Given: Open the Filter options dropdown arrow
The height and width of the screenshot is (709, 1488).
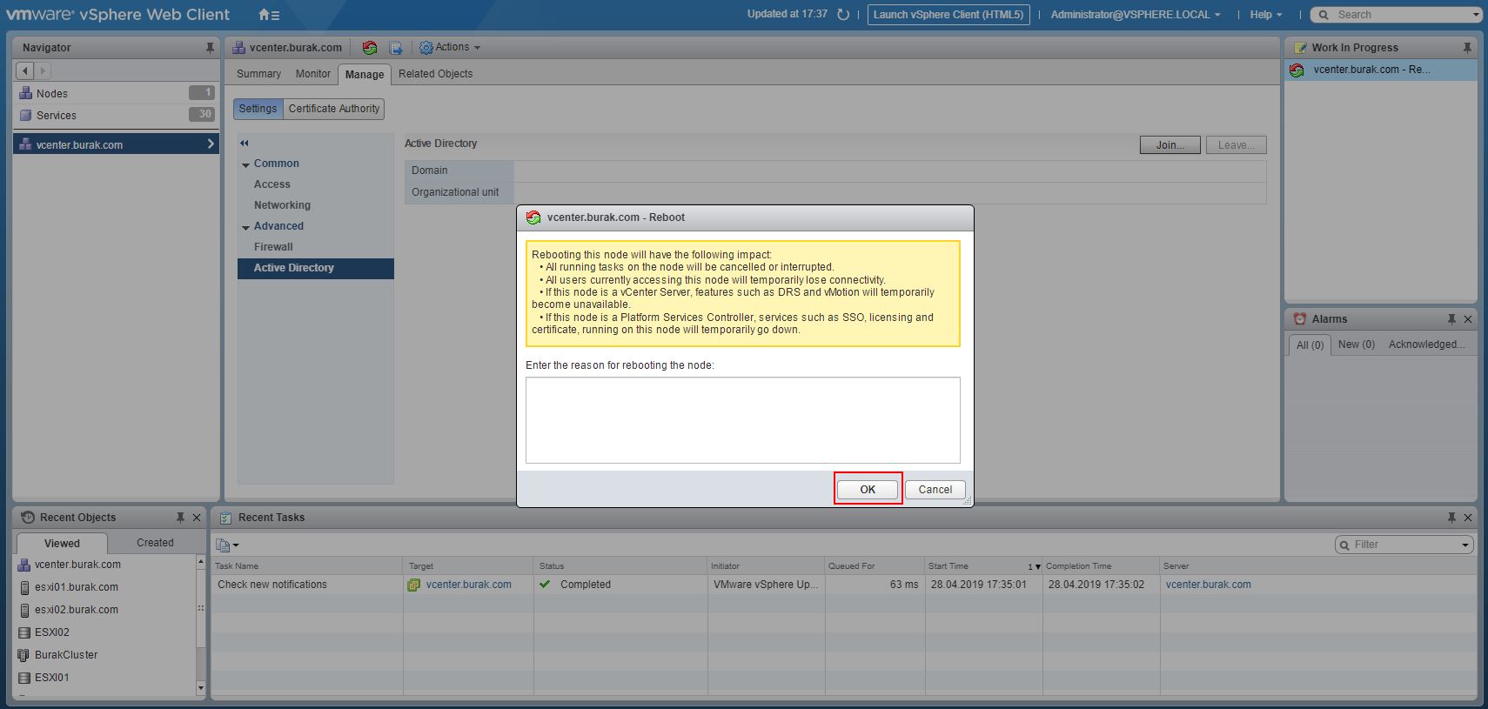Looking at the screenshot, I should (x=1466, y=545).
